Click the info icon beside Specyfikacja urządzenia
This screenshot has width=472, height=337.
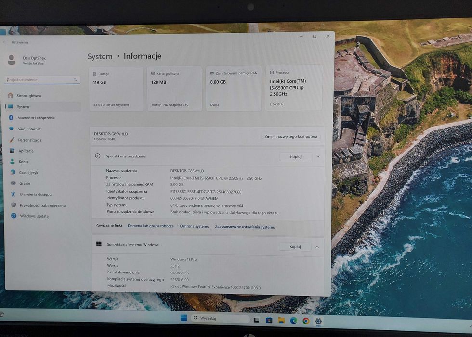[97, 156]
